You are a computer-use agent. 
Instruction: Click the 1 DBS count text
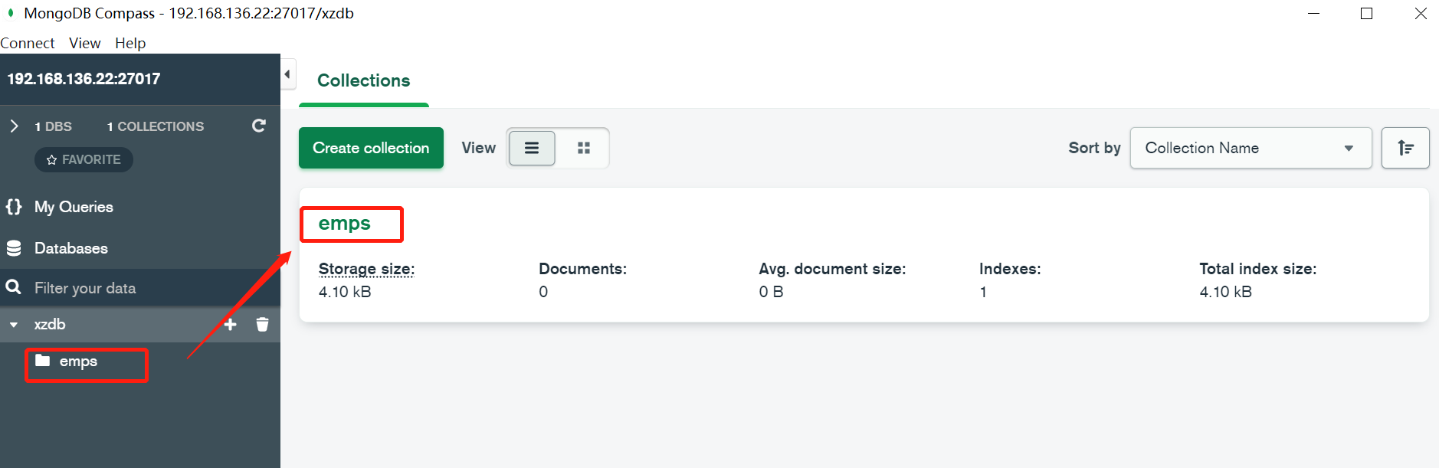(x=53, y=126)
